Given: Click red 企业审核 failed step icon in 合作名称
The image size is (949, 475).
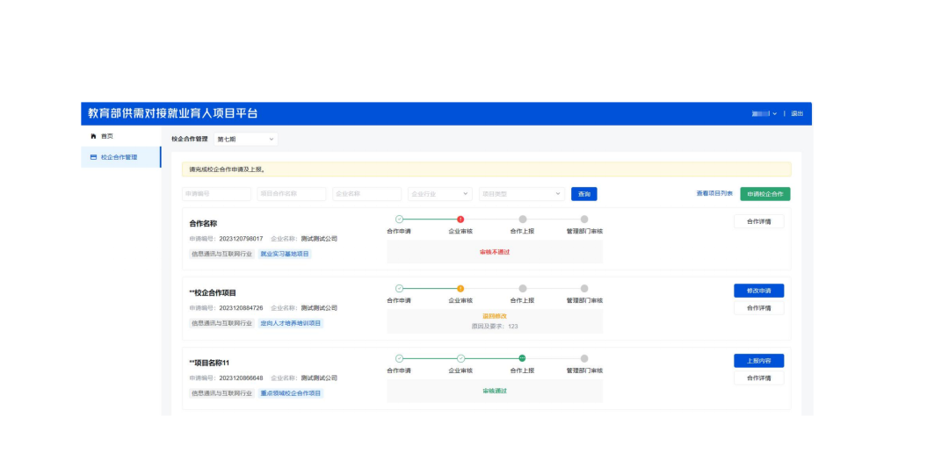Looking at the screenshot, I should click(460, 220).
